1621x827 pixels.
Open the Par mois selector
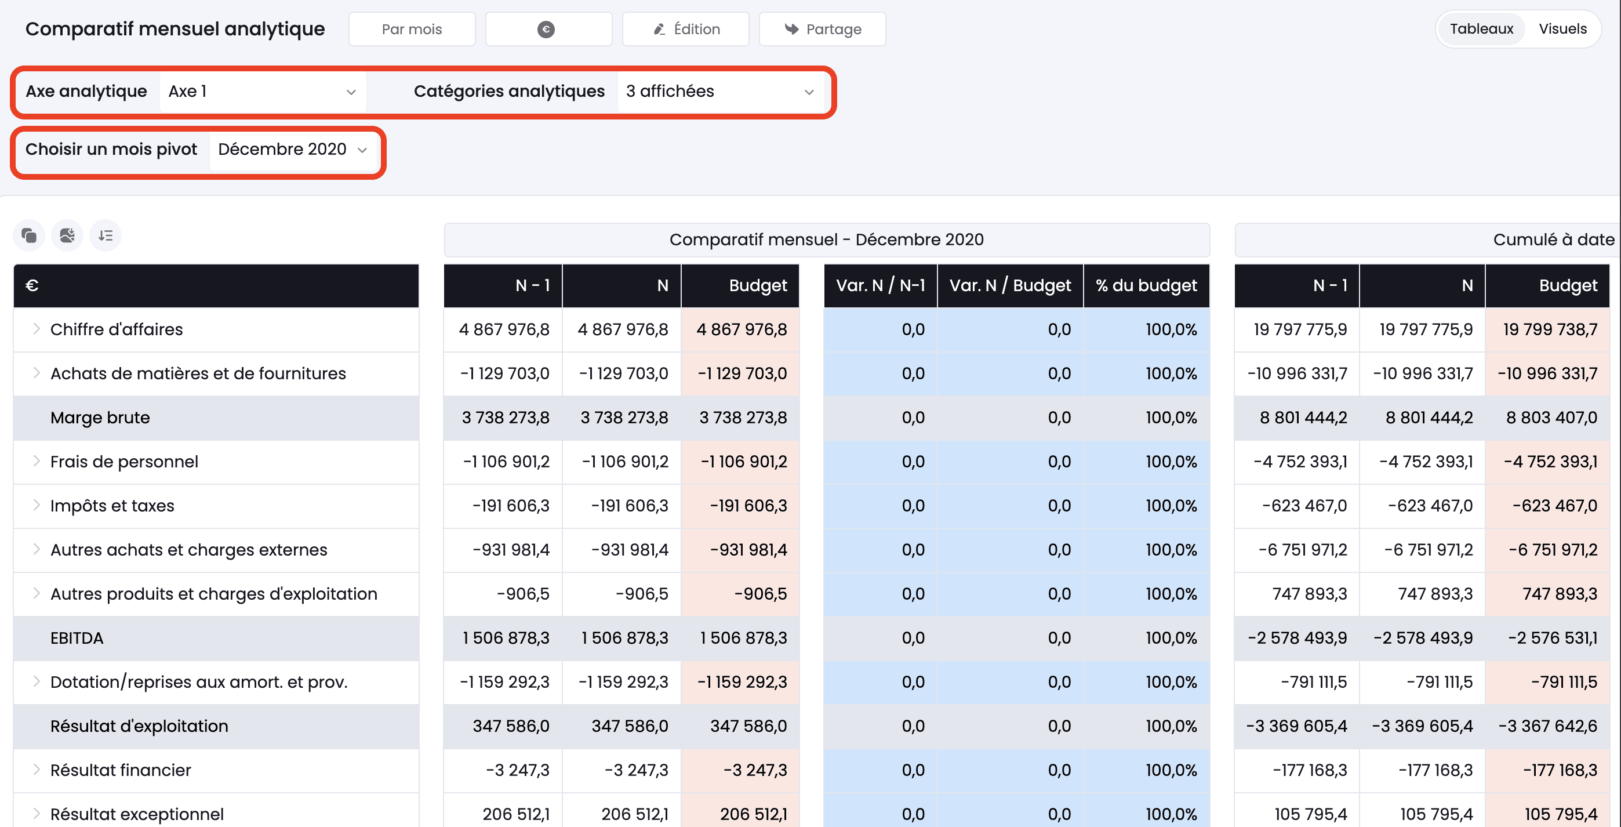click(x=412, y=29)
